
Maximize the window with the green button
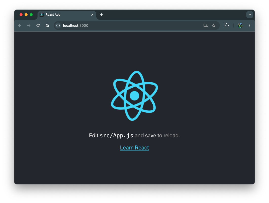[x=31, y=15]
